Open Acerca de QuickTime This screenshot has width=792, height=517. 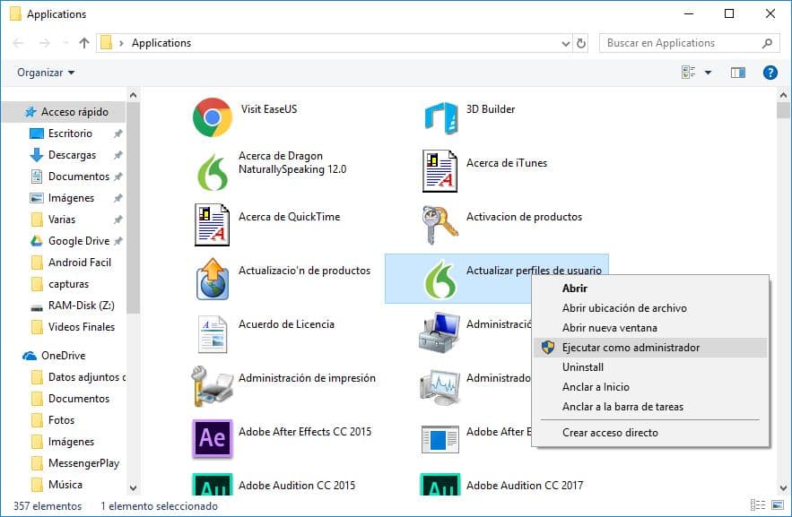(x=212, y=224)
